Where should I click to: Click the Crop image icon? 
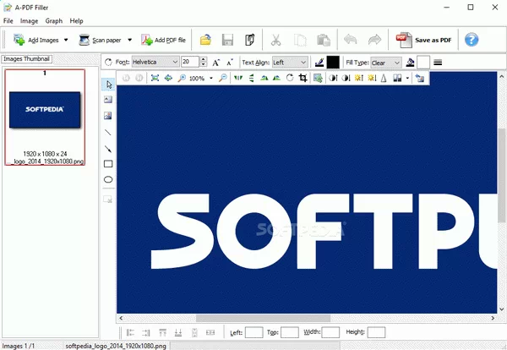coord(303,78)
